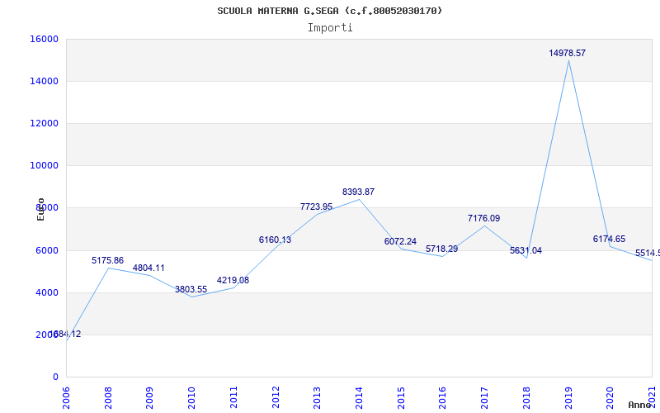Screen dimensions: 660x413
Task: Click the 2010 low data point on line
Action: [x=191, y=297]
